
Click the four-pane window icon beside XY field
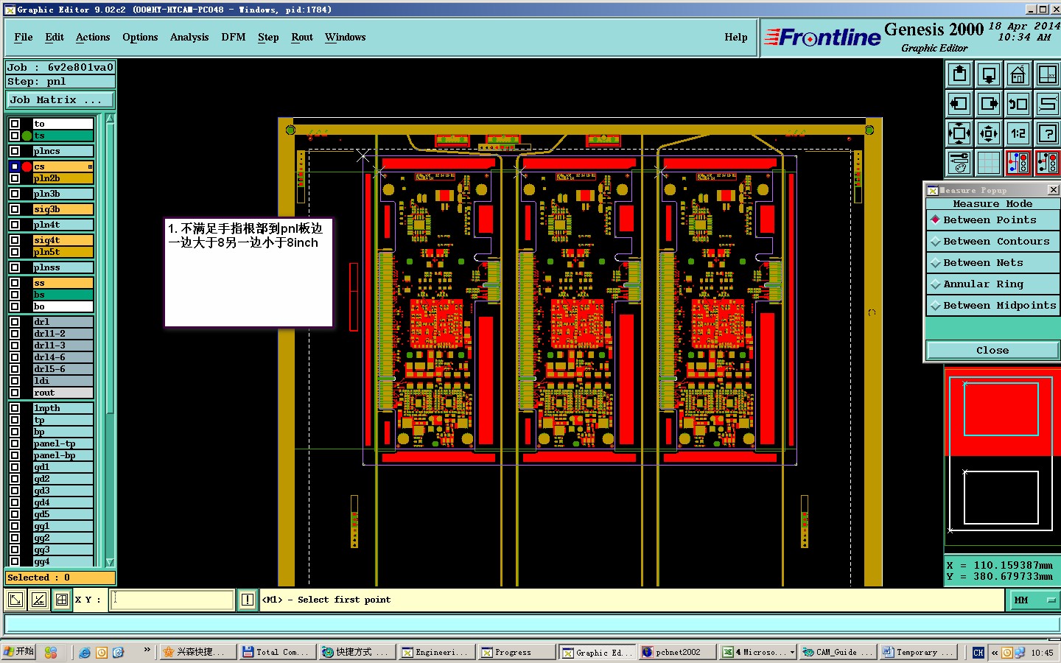pyautogui.click(x=62, y=600)
